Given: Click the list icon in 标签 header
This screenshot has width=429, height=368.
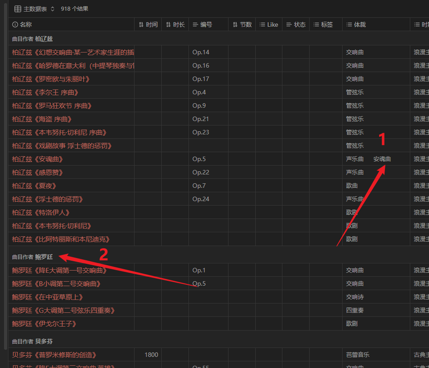Looking at the screenshot, I should coord(316,25).
